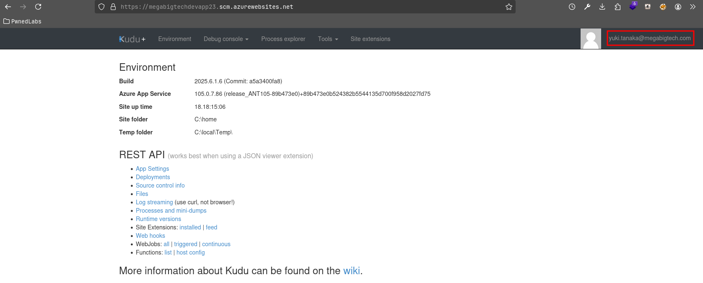
Task: Expand the Tools dropdown menu
Action: (x=328, y=39)
